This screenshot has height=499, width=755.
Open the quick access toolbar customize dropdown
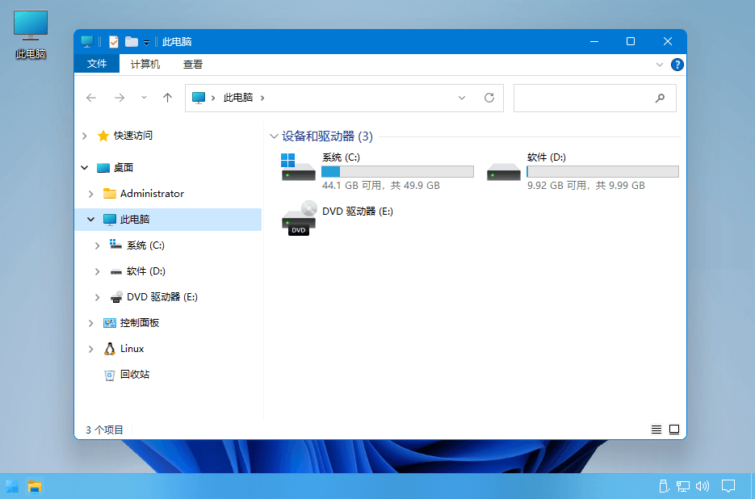pos(146,42)
